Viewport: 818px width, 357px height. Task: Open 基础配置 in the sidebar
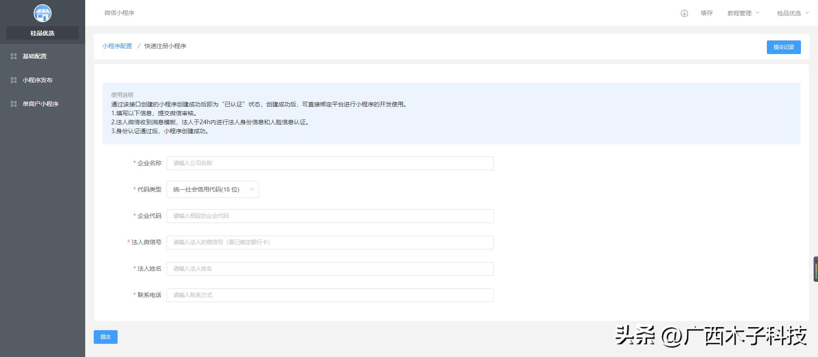coord(35,56)
